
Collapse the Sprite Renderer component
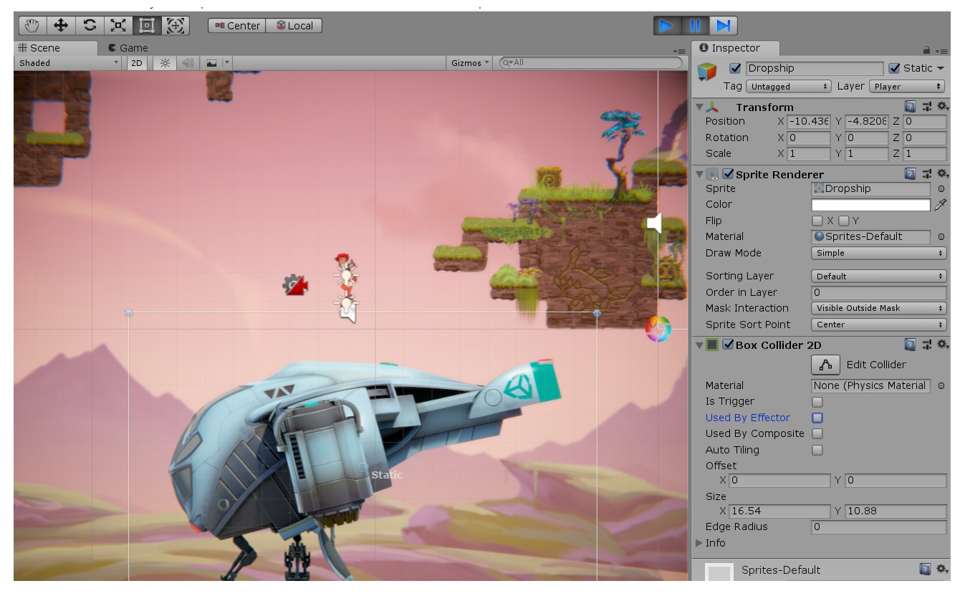click(x=700, y=174)
